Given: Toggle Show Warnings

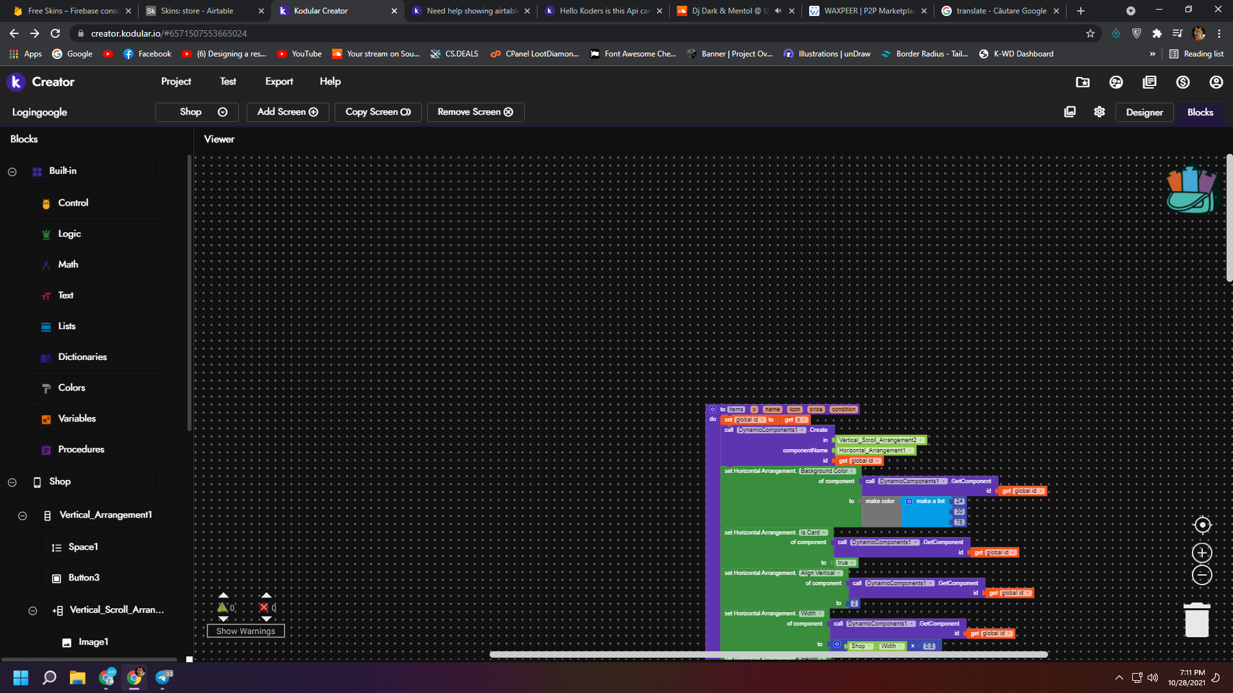Looking at the screenshot, I should [x=245, y=631].
